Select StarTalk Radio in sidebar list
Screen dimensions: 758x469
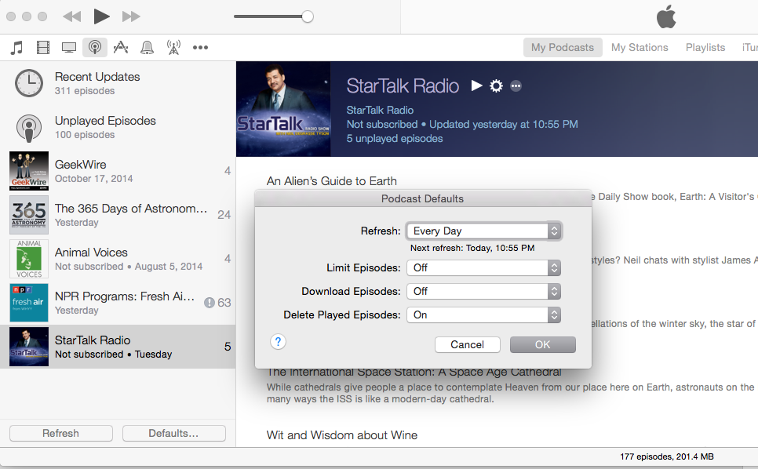(x=118, y=347)
